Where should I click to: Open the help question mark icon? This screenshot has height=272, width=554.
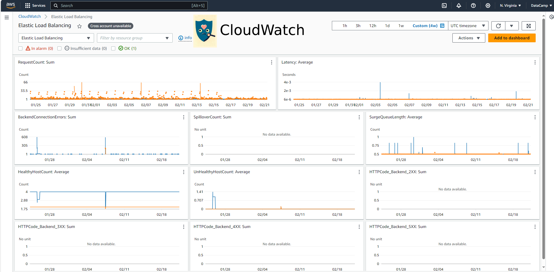[473, 6]
